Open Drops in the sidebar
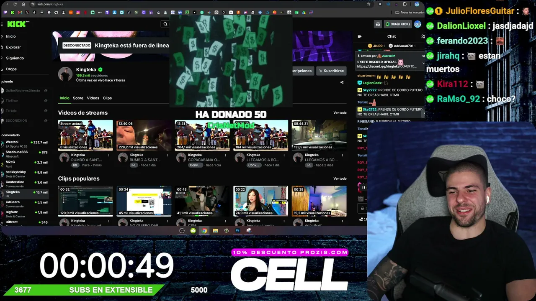Screen dimensions: 536x301 [11, 69]
